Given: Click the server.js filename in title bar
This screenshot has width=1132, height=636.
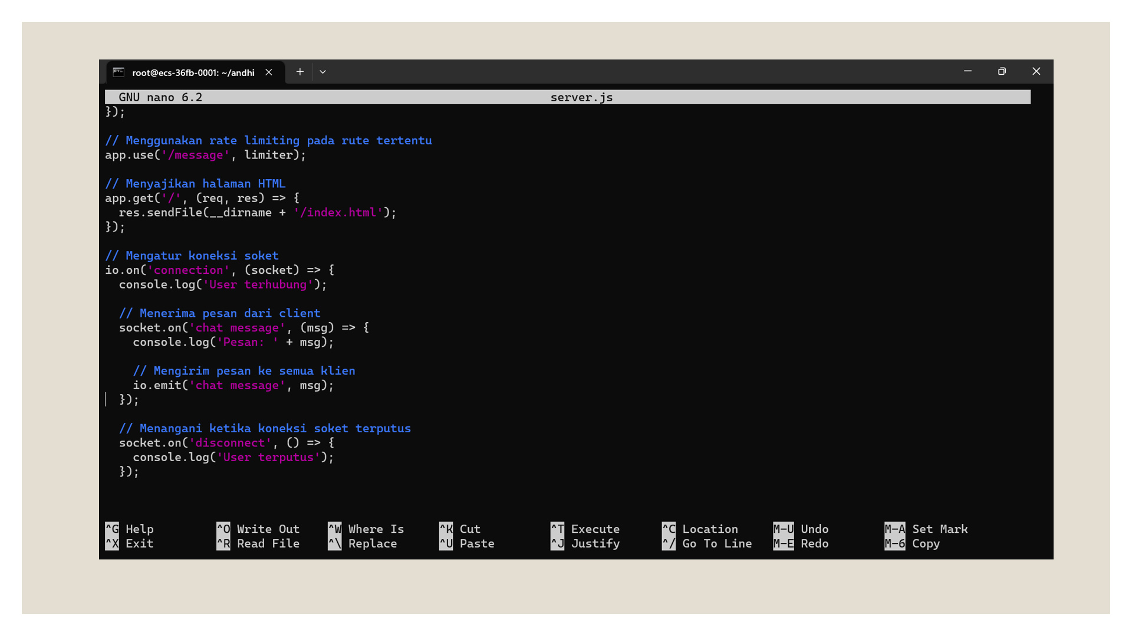Looking at the screenshot, I should pyautogui.click(x=582, y=97).
